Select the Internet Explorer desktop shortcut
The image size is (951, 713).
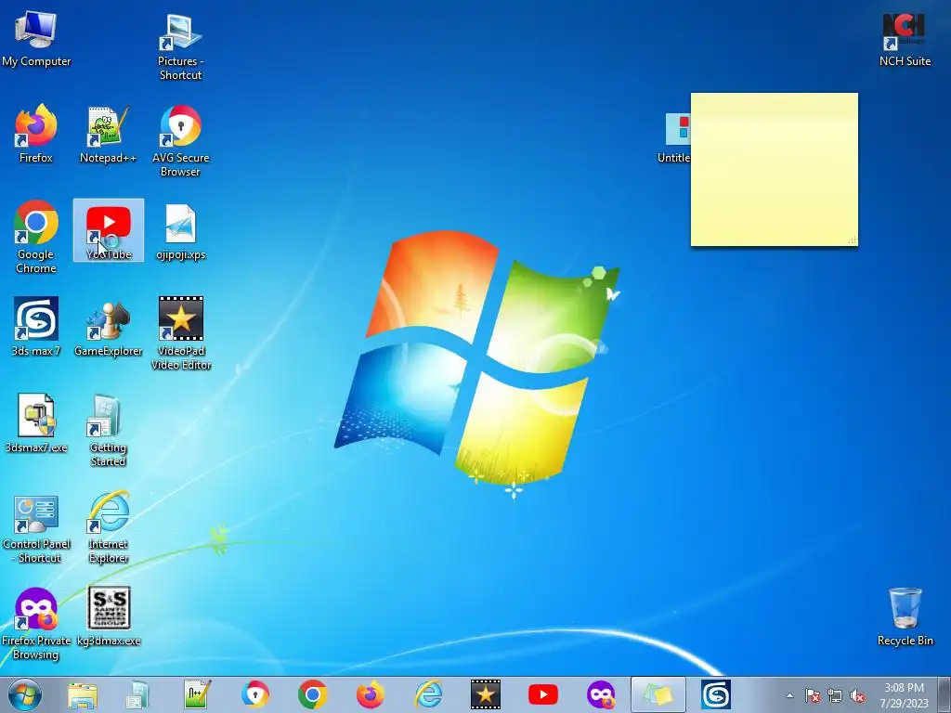point(108,527)
